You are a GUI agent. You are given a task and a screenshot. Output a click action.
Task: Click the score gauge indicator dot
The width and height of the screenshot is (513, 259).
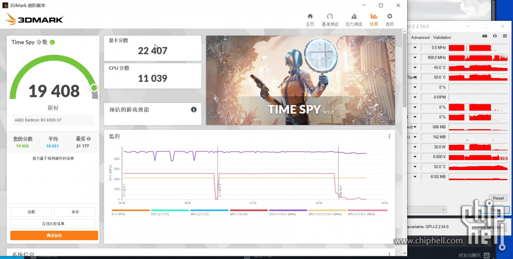pos(94,87)
